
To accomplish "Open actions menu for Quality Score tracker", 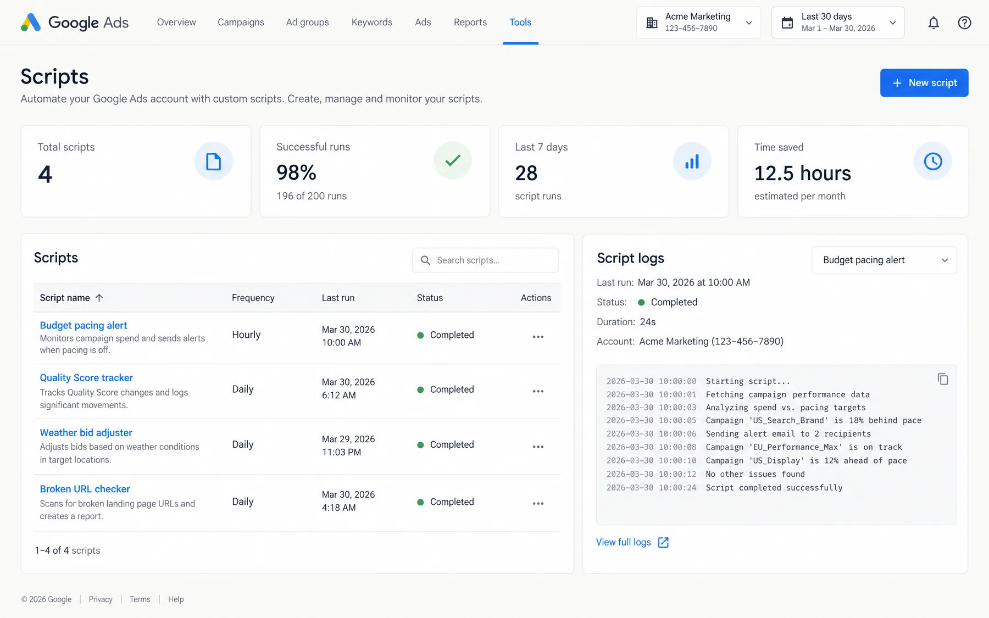I will click(x=538, y=391).
